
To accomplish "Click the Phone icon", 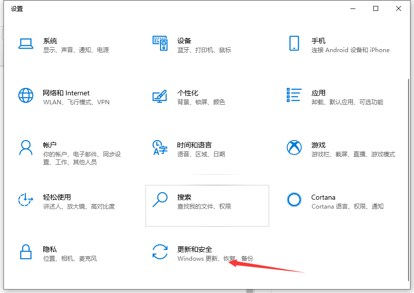I will coord(294,43).
